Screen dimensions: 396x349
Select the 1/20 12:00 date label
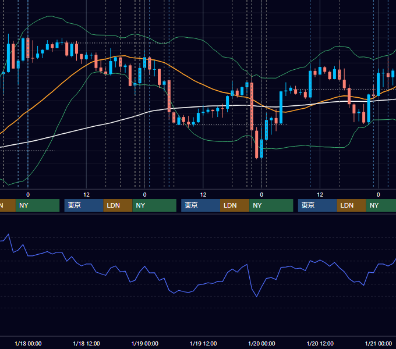click(x=320, y=343)
